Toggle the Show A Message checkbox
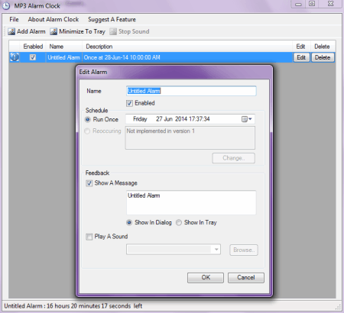 89,183
